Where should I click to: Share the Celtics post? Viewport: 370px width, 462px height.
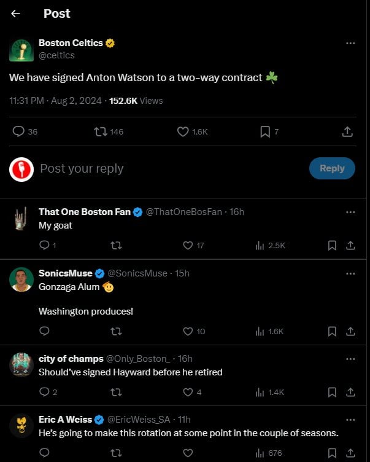[347, 131]
